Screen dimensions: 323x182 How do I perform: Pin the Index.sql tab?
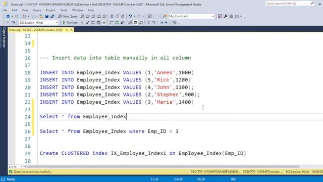point(67,30)
